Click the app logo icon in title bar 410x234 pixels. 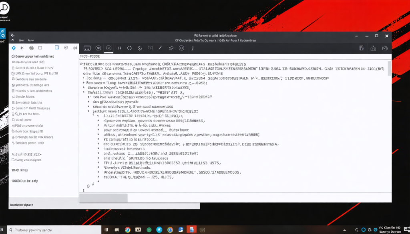coord(13,35)
